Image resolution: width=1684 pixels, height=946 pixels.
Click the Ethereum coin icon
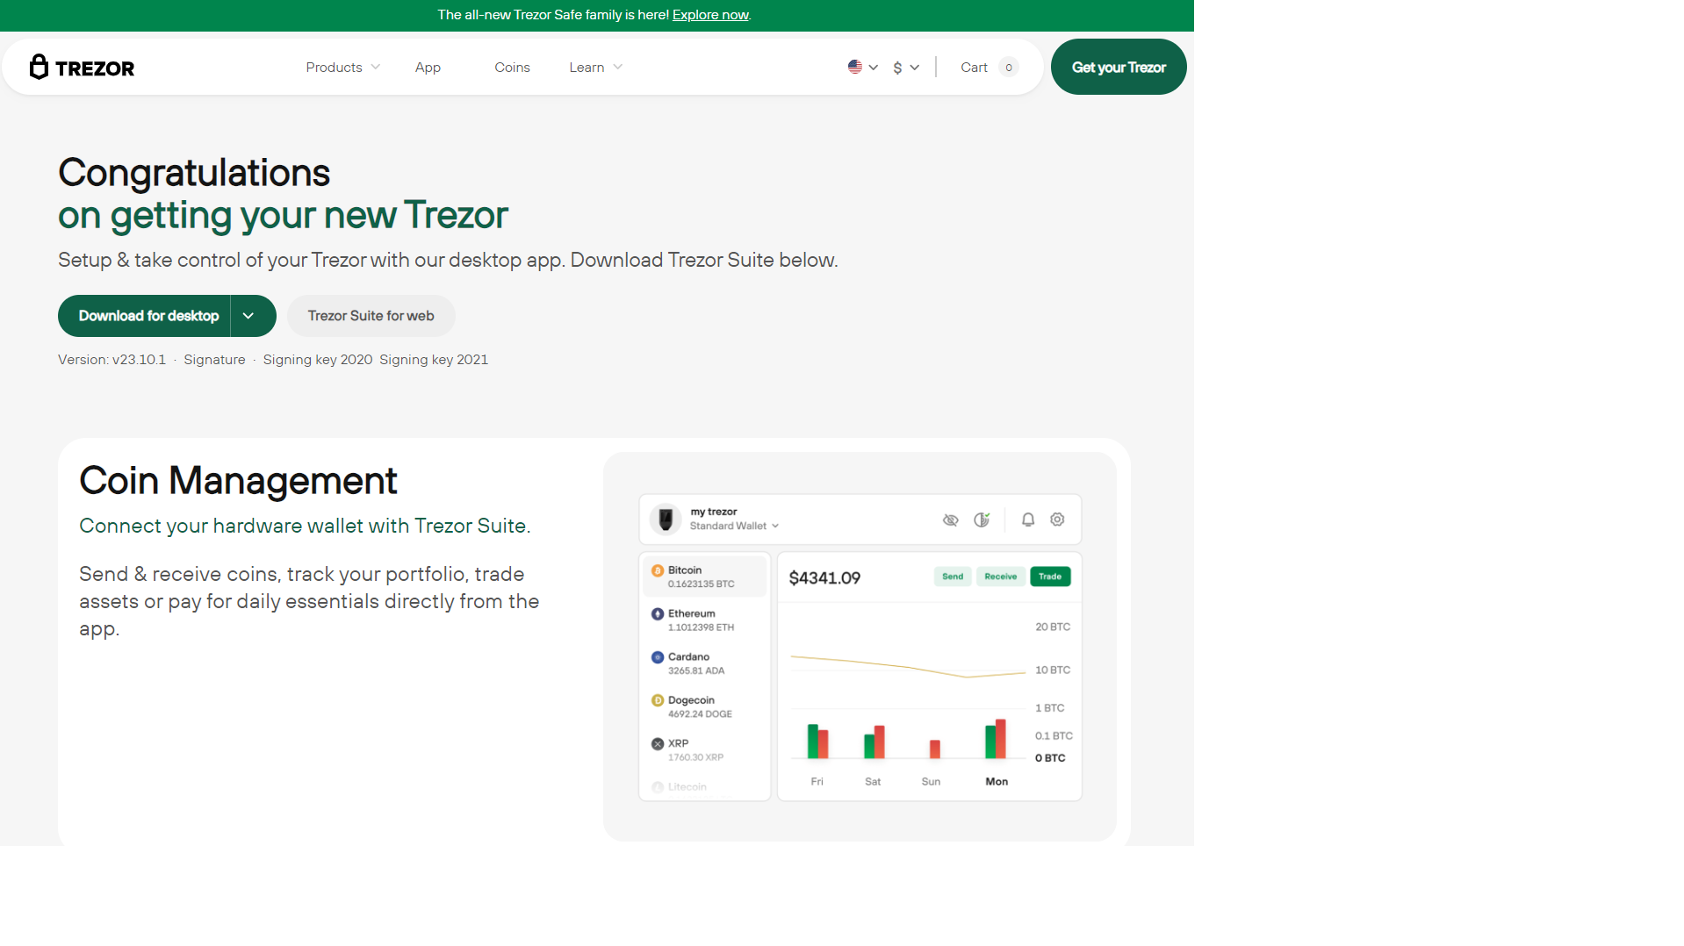click(x=657, y=614)
